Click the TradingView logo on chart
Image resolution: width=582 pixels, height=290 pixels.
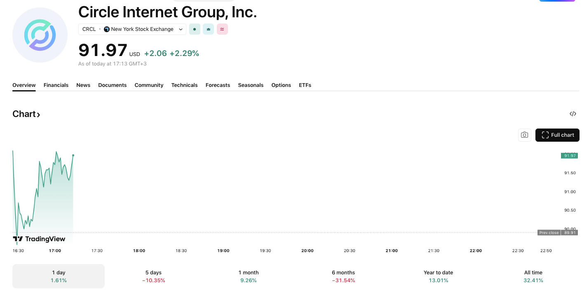(x=39, y=239)
